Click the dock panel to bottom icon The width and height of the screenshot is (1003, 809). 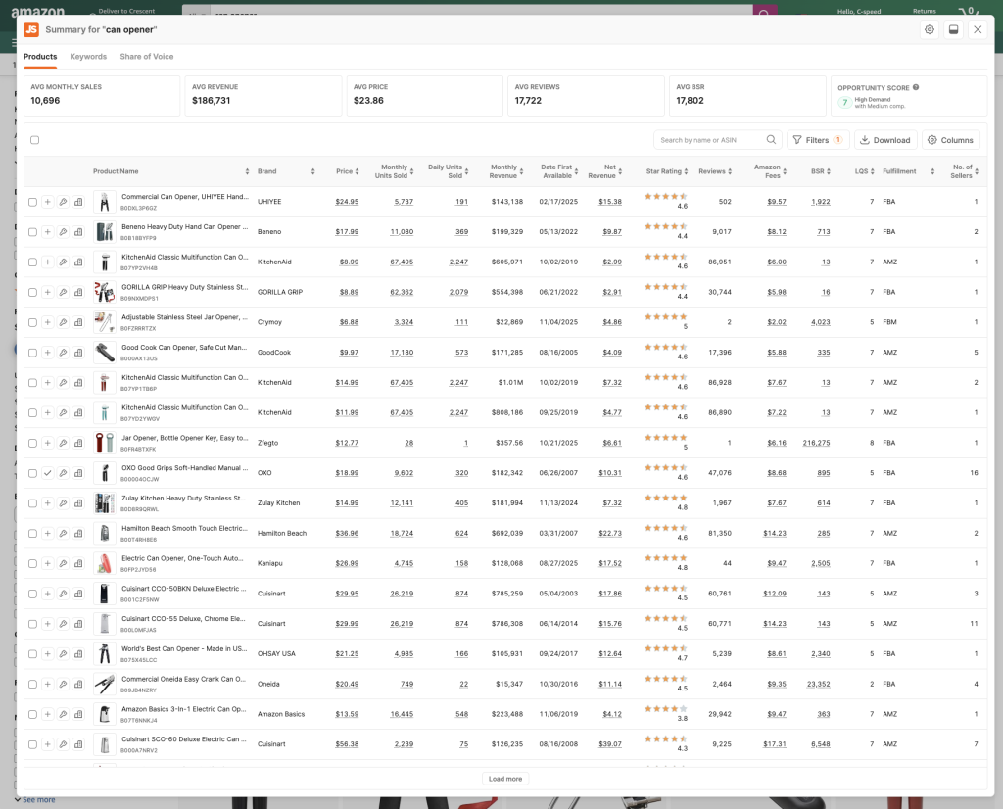[953, 29]
